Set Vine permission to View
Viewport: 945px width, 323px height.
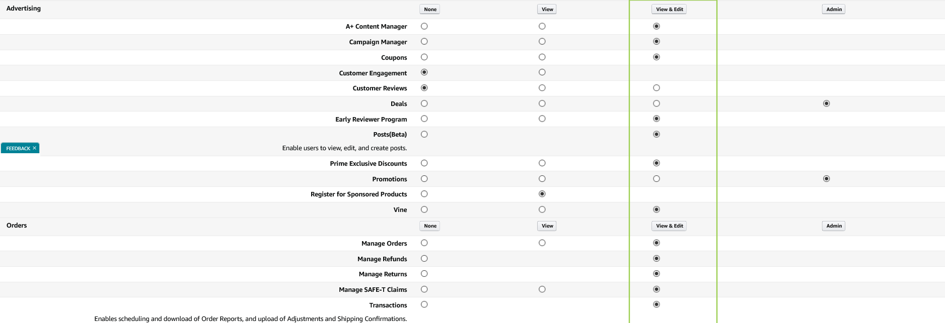[542, 209]
